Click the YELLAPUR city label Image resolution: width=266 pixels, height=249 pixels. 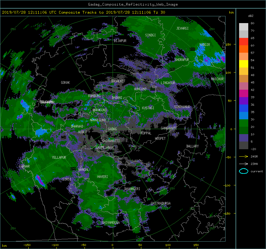pyautogui.click(x=59, y=158)
